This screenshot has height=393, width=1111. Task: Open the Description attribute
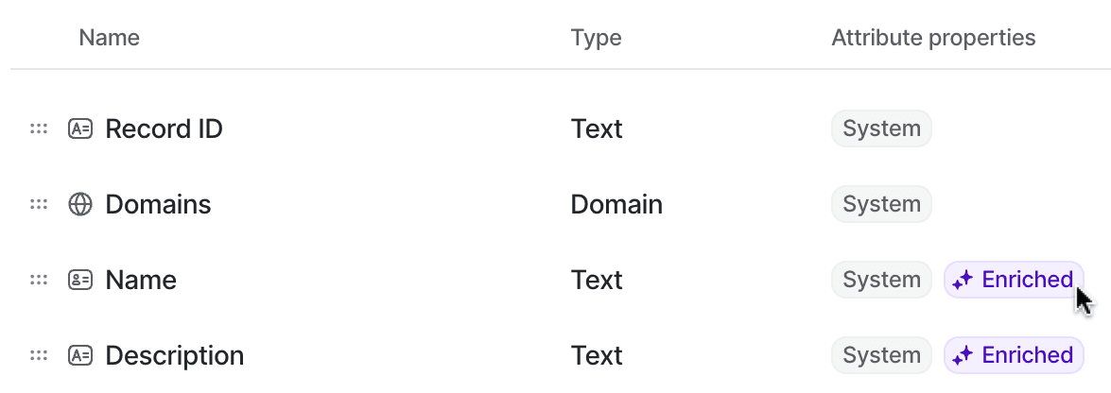tap(174, 355)
